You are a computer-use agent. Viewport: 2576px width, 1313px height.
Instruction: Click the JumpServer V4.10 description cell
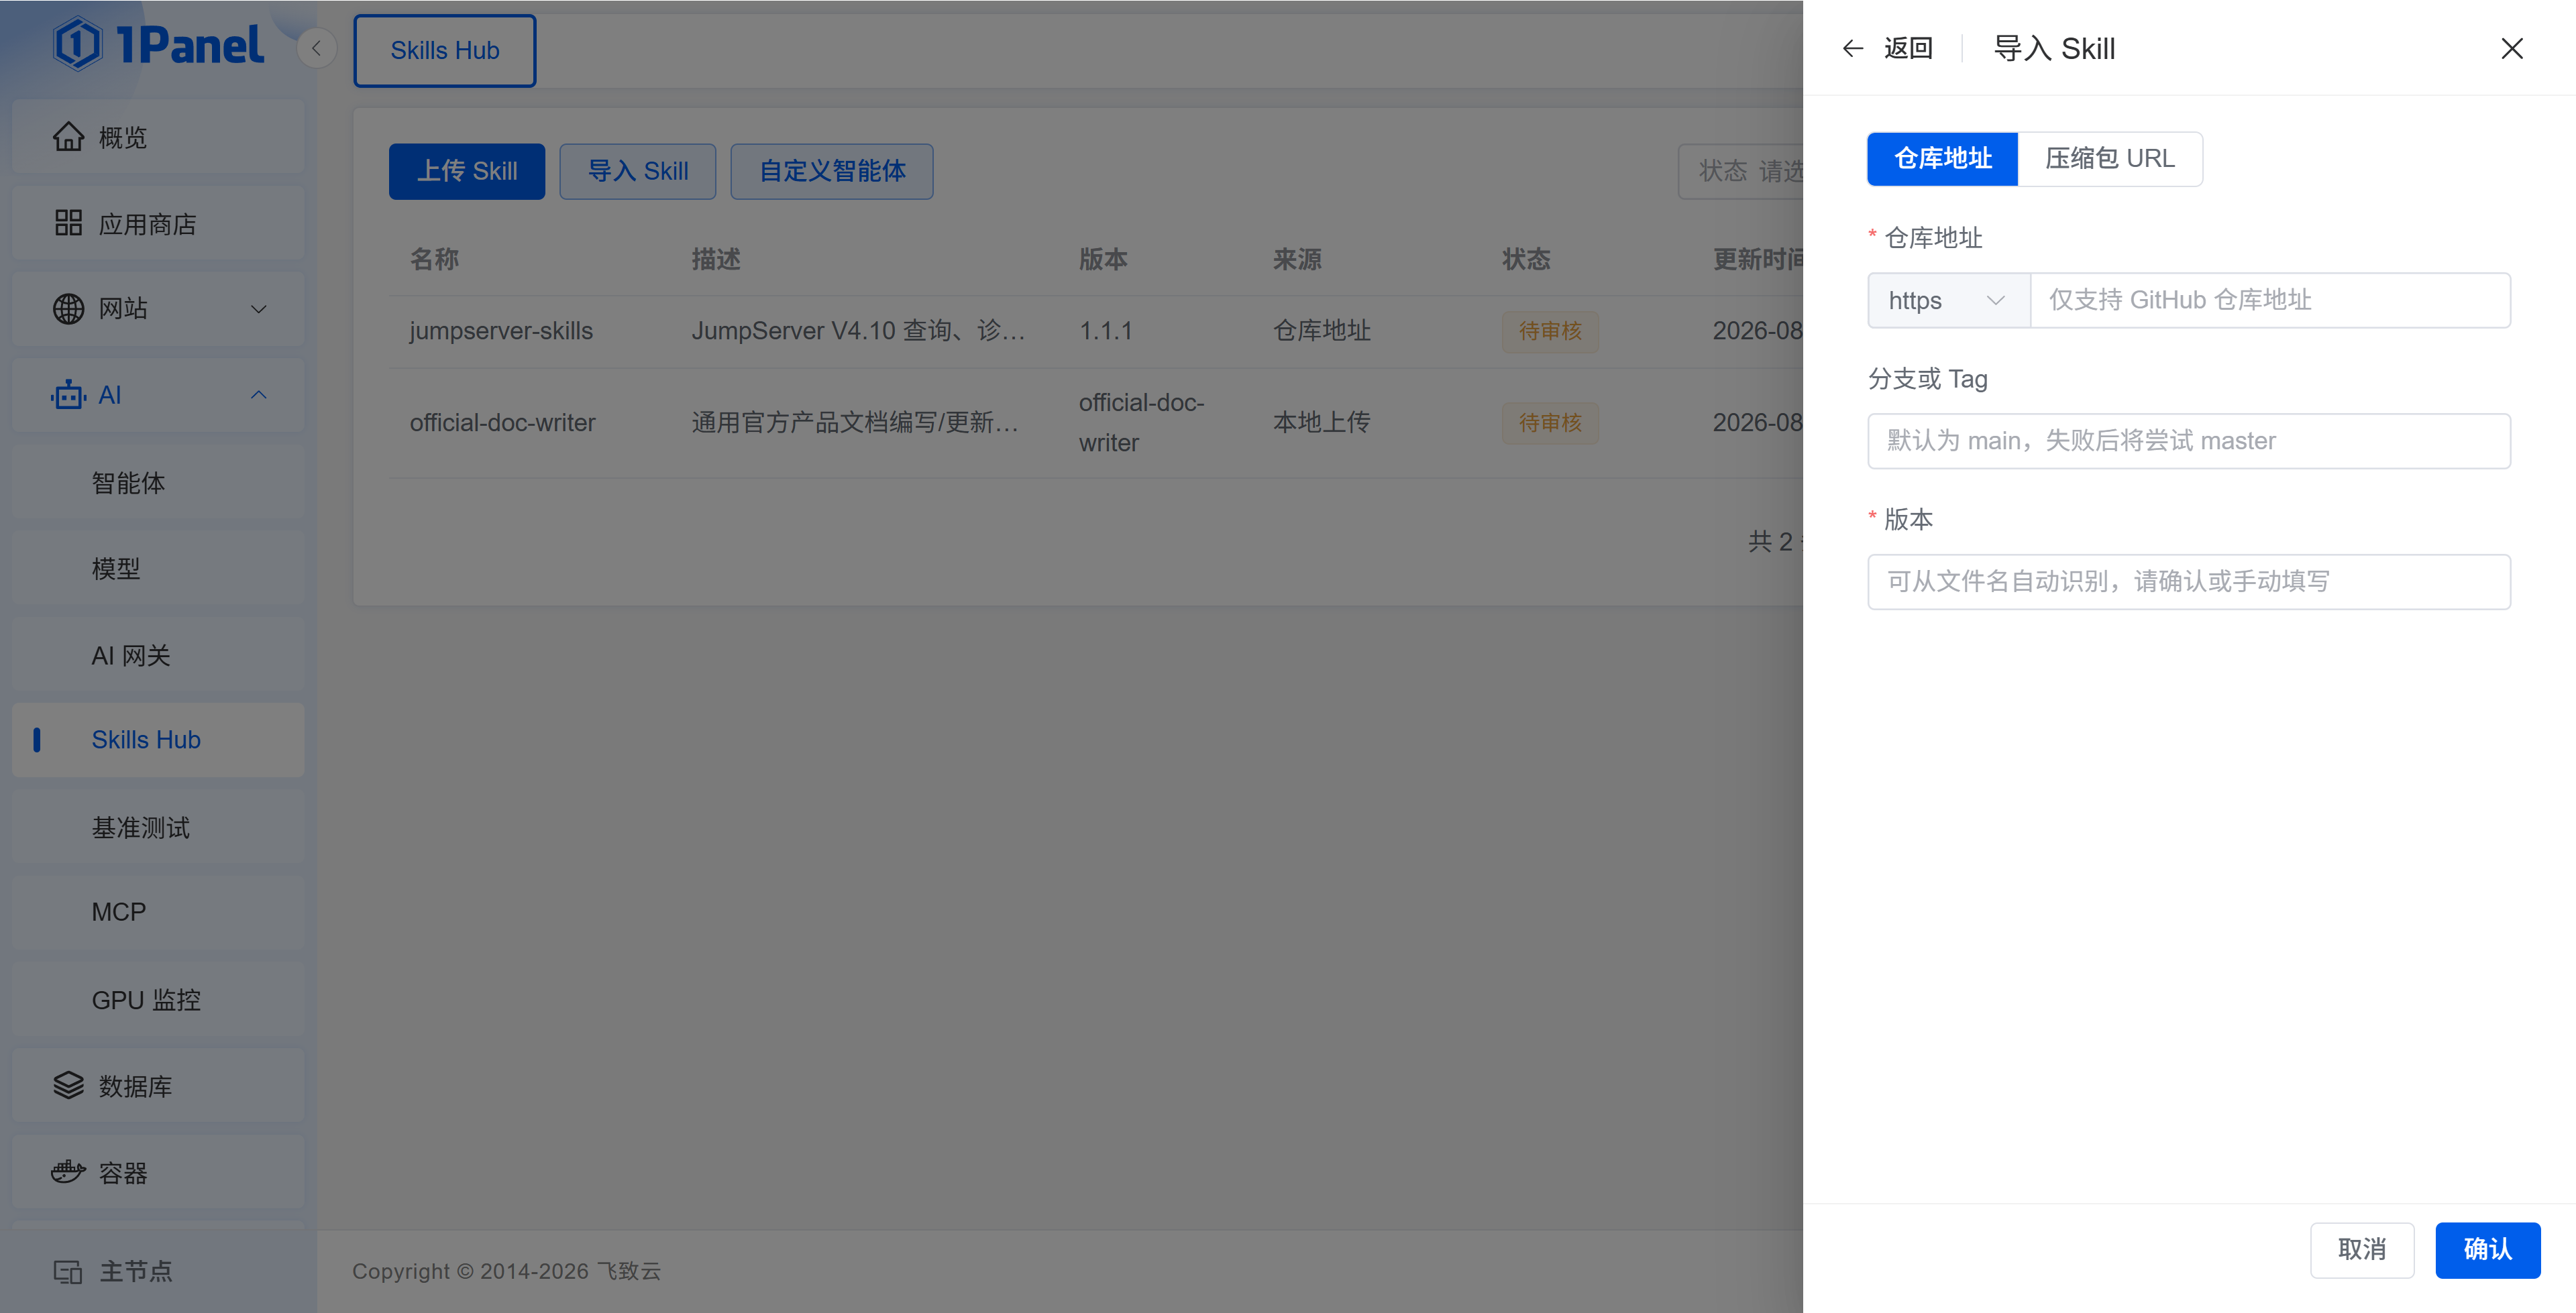859,331
